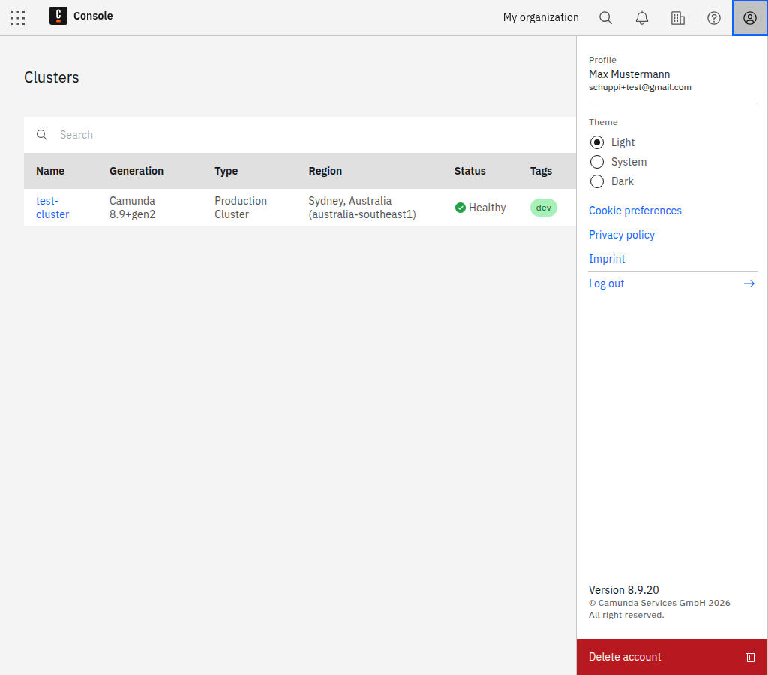Open My organization menu
Image resolution: width=768 pixels, height=675 pixels.
pos(540,17)
